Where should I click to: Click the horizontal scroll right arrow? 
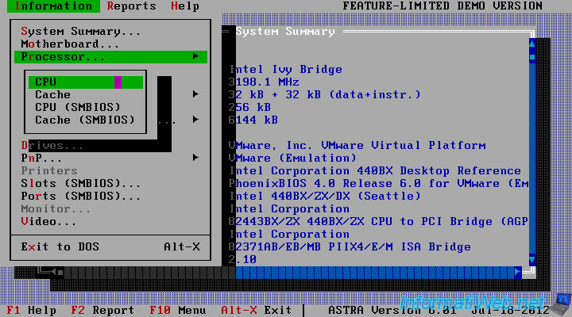tap(518, 272)
